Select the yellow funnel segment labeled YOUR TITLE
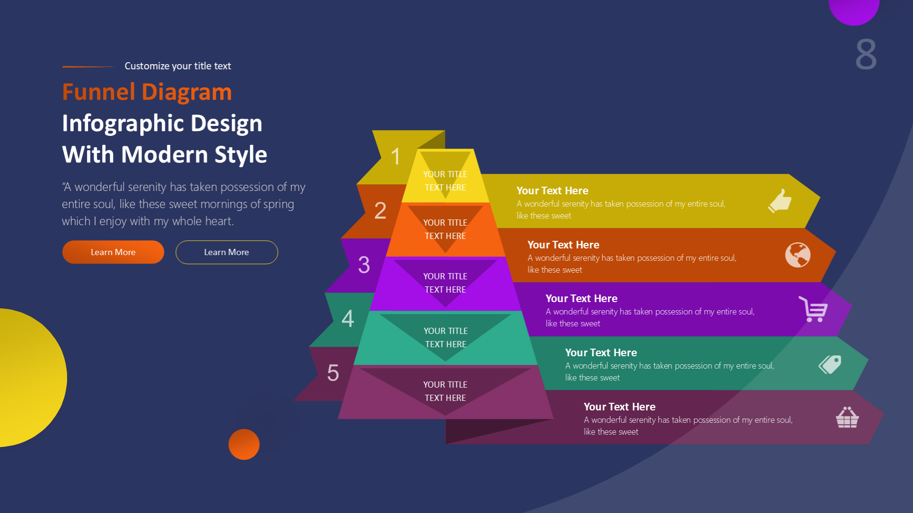This screenshot has width=913, height=513. pos(446,181)
